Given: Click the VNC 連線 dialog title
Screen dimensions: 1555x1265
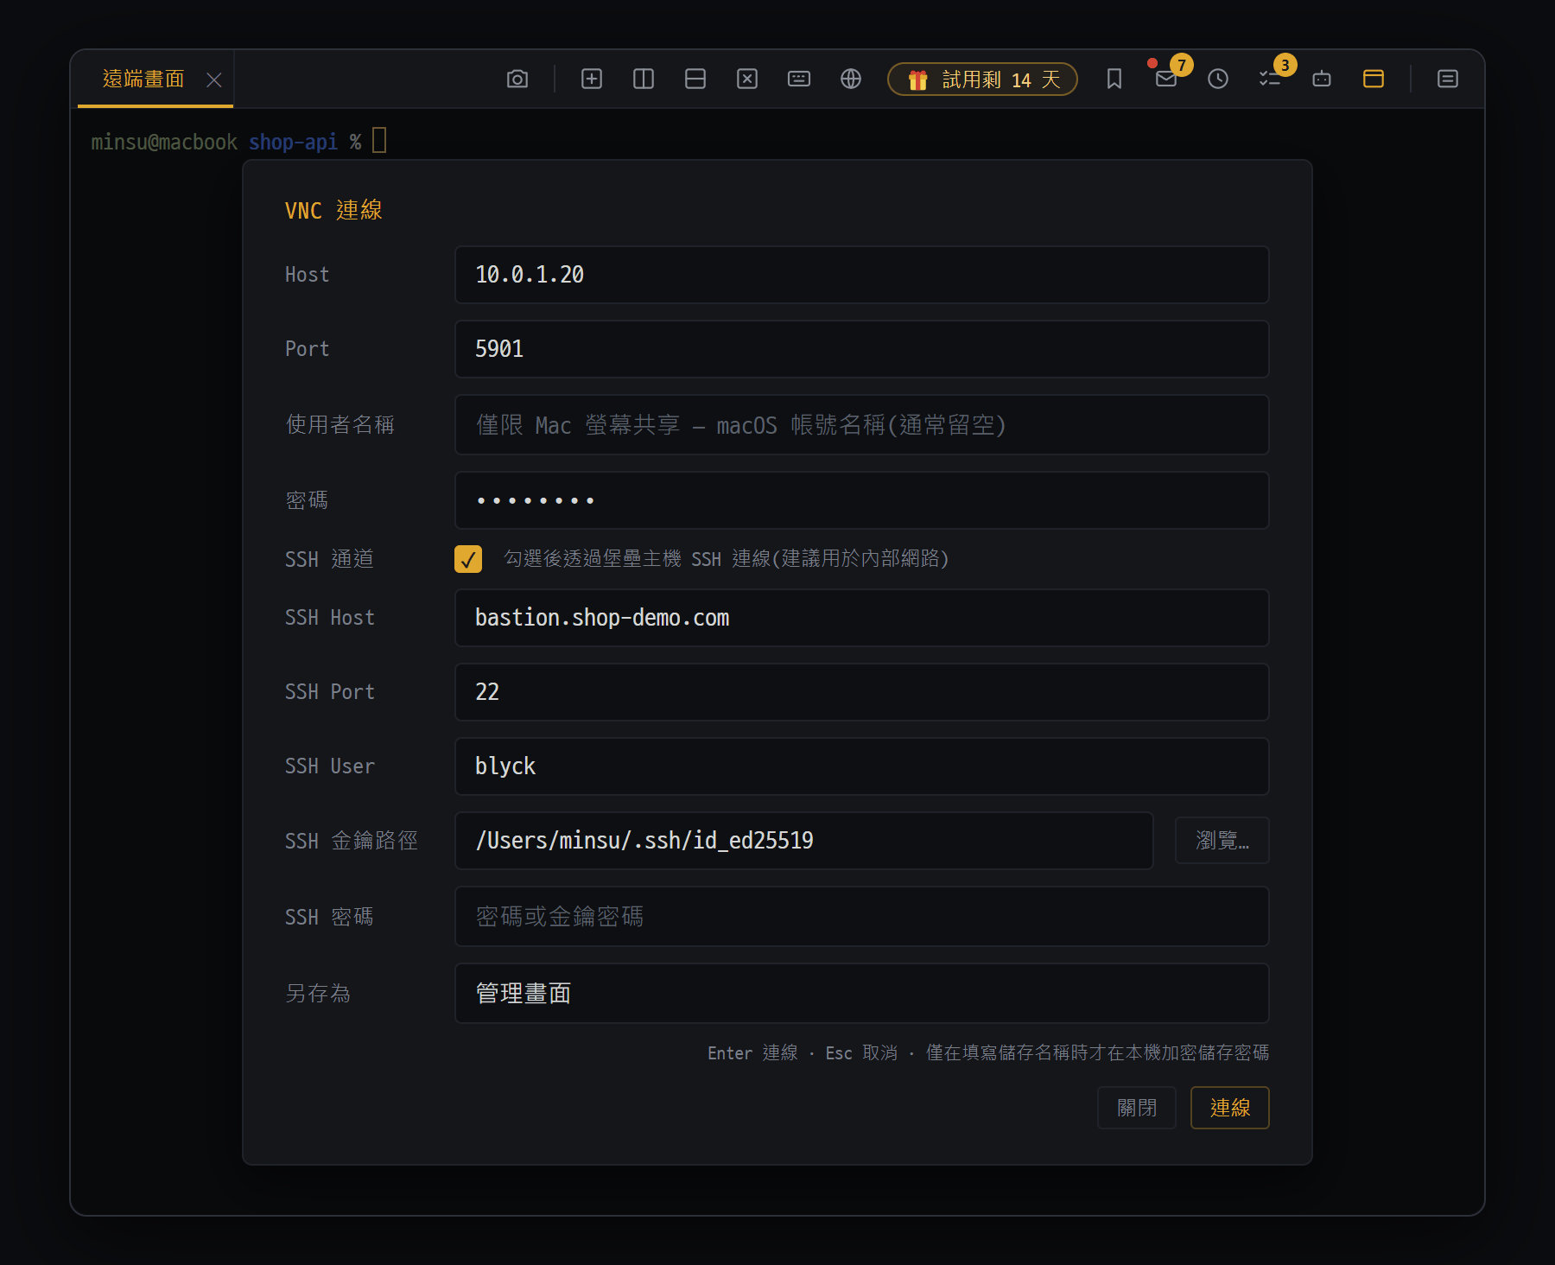Looking at the screenshot, I should click(333, 210).
